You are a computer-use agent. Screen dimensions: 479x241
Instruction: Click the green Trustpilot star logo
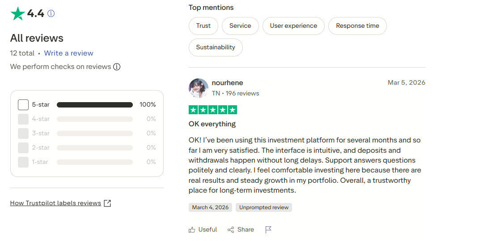17,13
